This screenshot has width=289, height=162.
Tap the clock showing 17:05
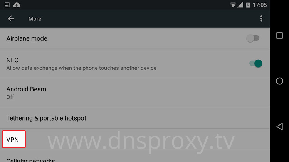(260, 5)
